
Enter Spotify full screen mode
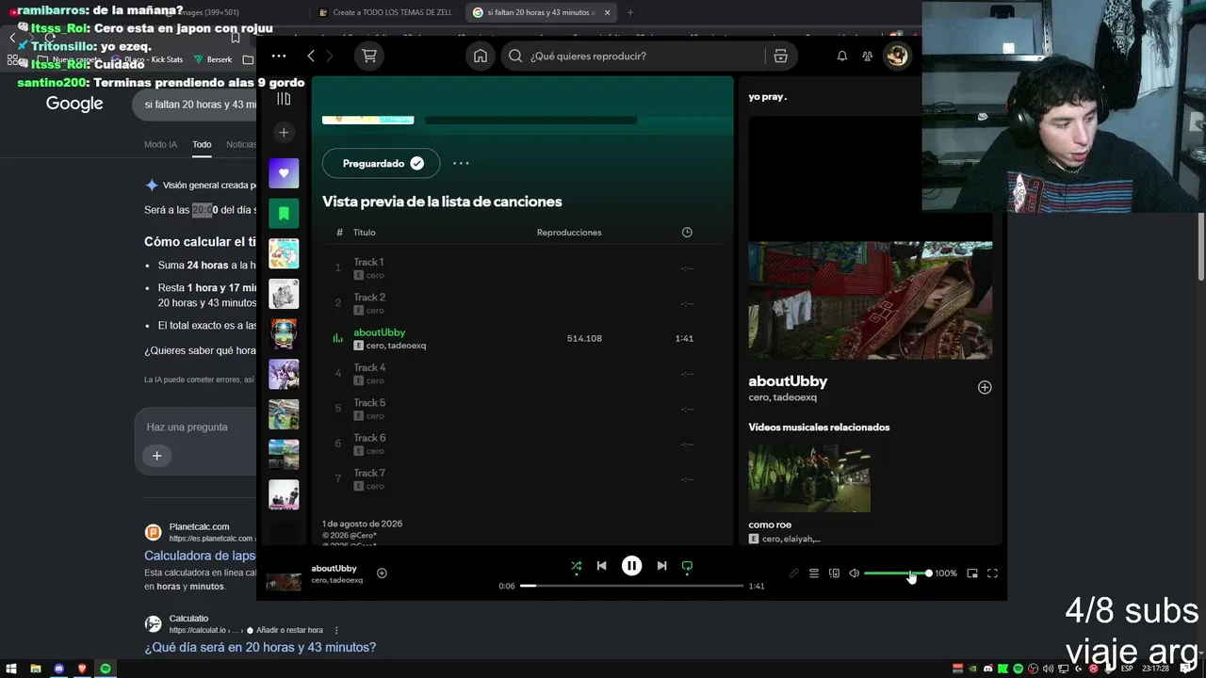click(x=992, y=573)
